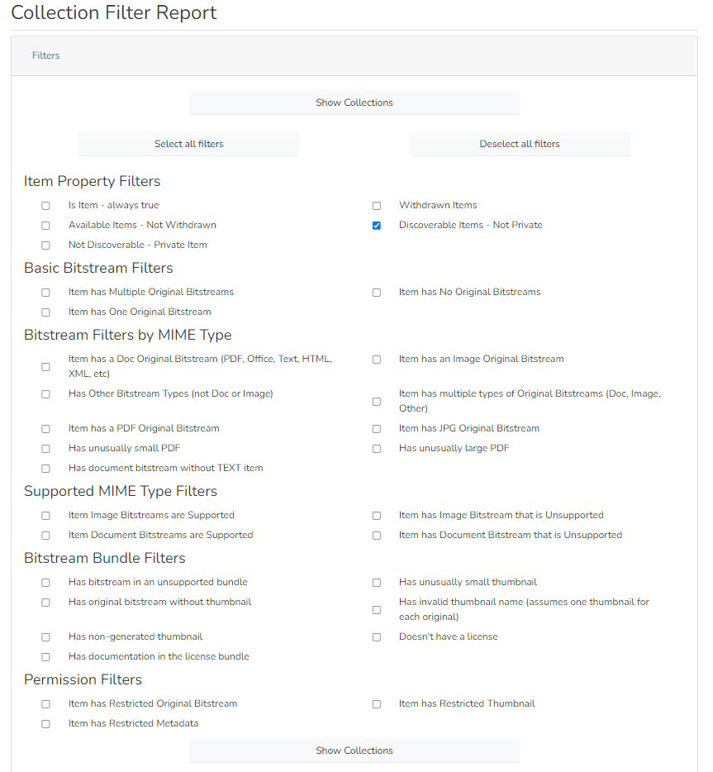This screenshot has height=772, width=713.
Task: Check Item has JPG Original Bitstream
Action: pyautogui.click(x=377, y=429)
